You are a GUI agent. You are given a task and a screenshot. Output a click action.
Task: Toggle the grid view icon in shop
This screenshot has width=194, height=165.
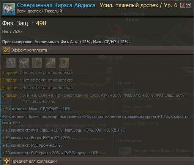(x=109, y=70)
